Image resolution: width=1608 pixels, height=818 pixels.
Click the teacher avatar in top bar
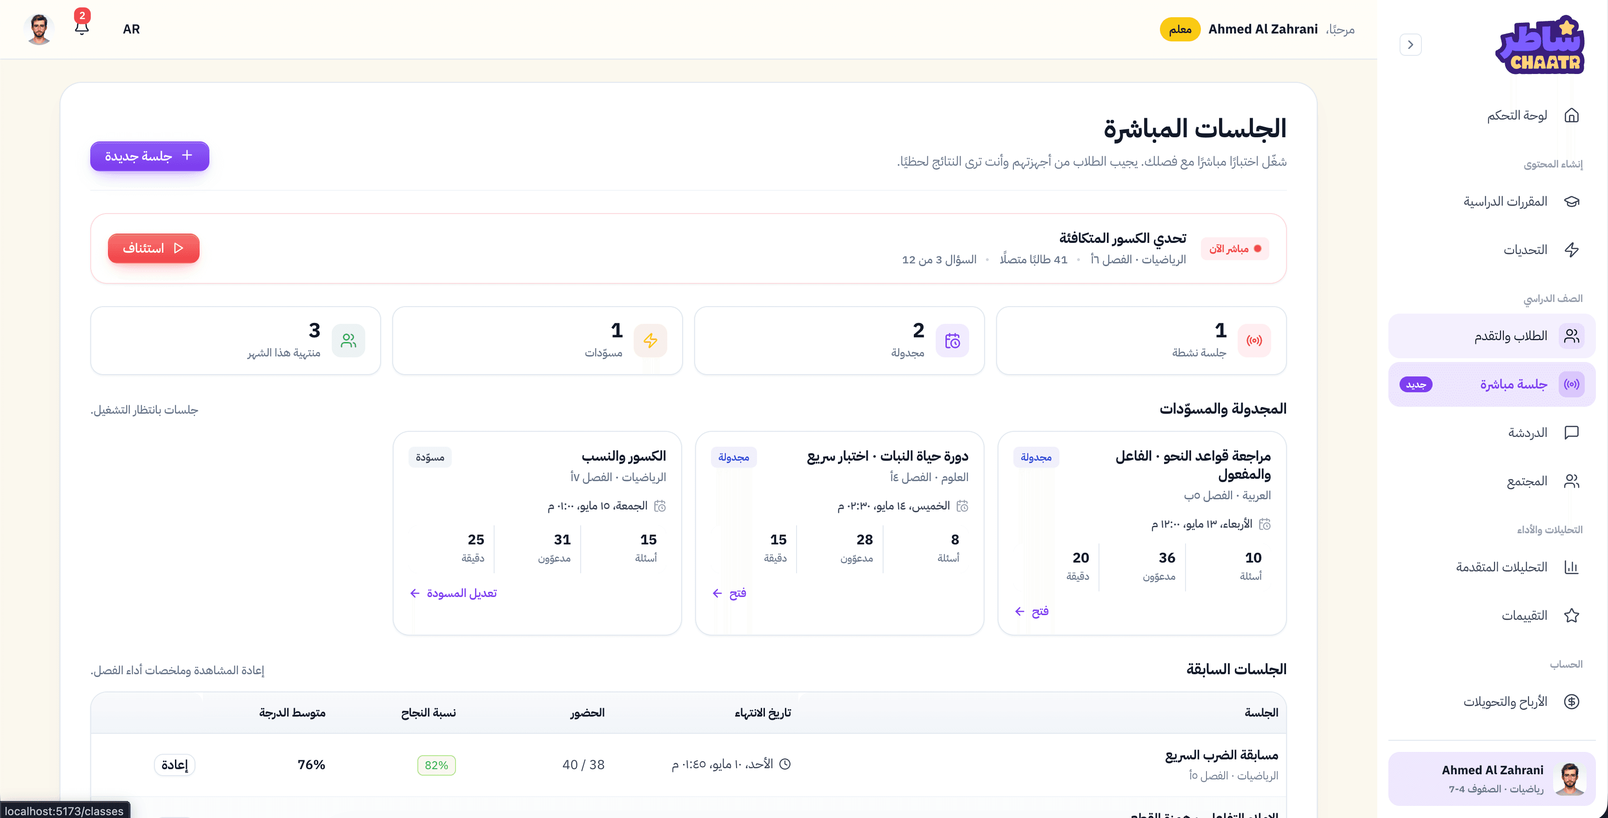click(x=39, y=29)
